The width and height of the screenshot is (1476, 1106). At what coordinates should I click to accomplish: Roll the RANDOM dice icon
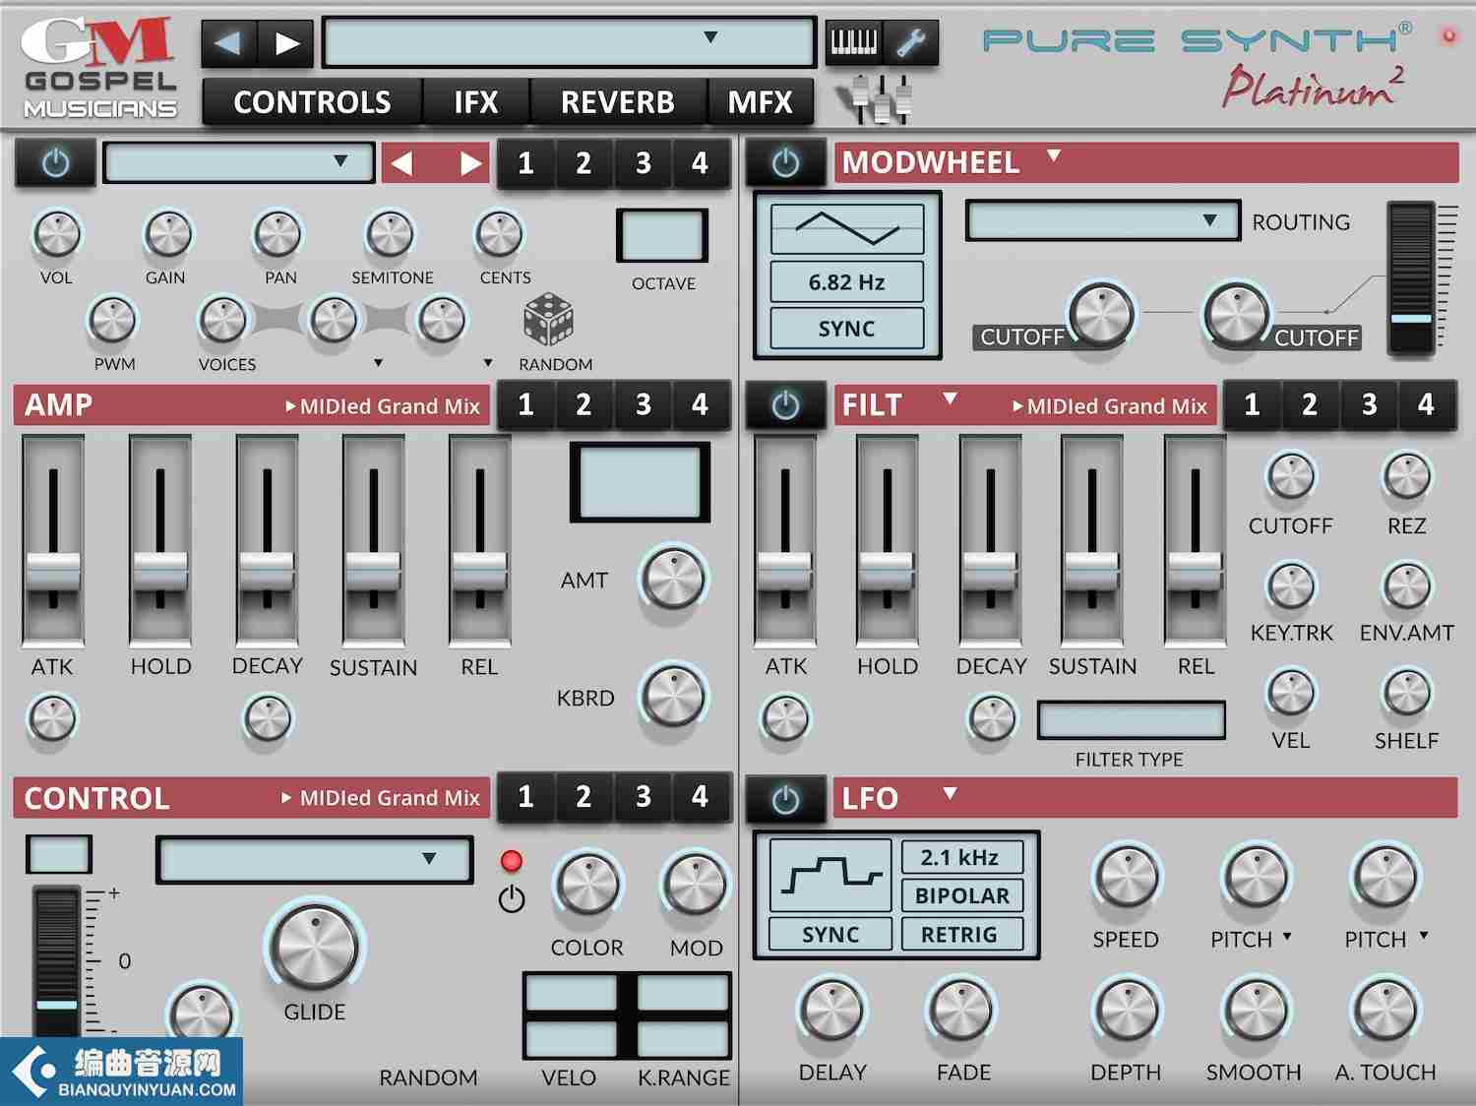[x=548, y=321]
